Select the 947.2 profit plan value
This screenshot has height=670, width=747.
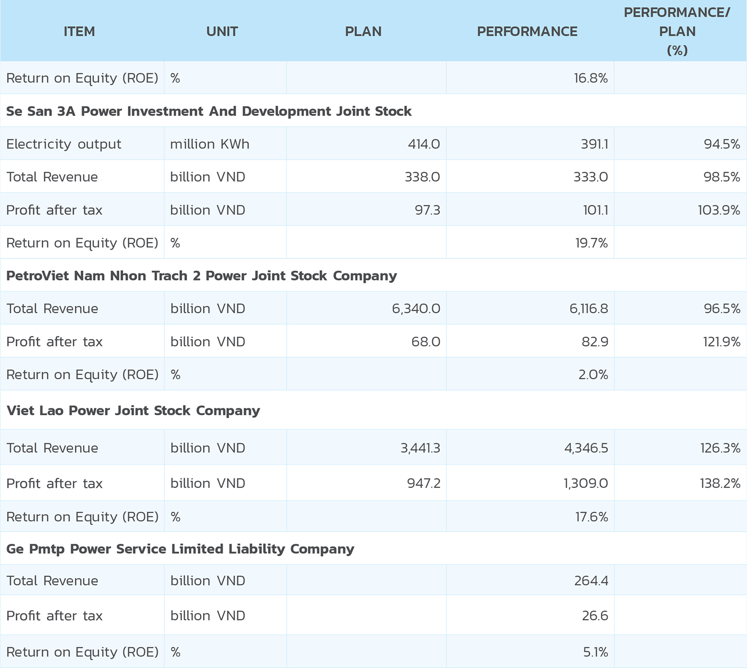click(x=424, y=483)
